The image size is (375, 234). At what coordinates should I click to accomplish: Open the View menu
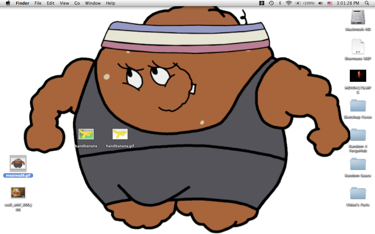(64, 3)
